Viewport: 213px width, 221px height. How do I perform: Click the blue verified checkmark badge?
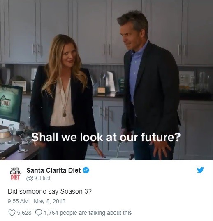(x=86, y=170)
